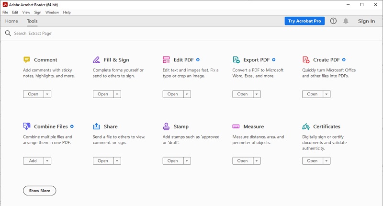Open the Fill & Sign tool button
383x206 pixels.
[x=103, y=94]
